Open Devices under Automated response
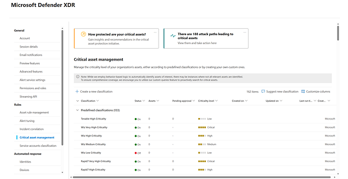The height and width of the screenshot is (179, 348). pos(24,170)
